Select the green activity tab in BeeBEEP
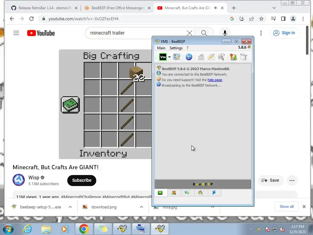313x235 pixels. pos(160,193)
